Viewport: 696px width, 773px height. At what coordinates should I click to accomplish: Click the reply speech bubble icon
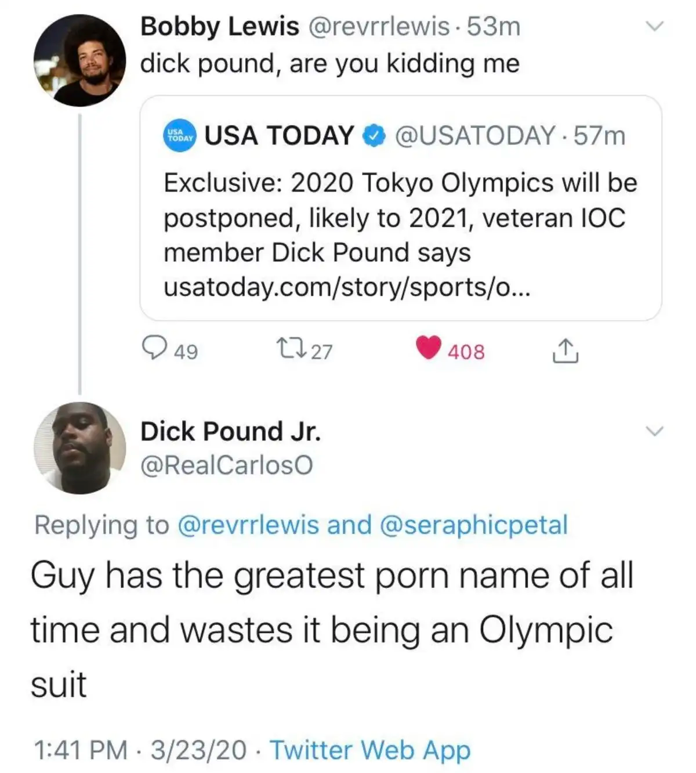coord(153,349)
